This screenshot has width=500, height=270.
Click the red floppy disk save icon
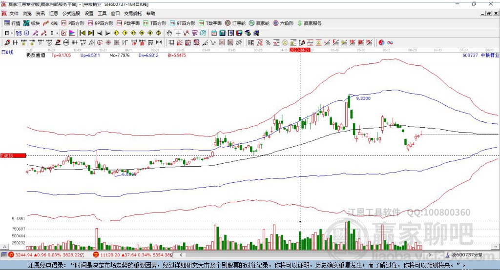tap(239, 33)
